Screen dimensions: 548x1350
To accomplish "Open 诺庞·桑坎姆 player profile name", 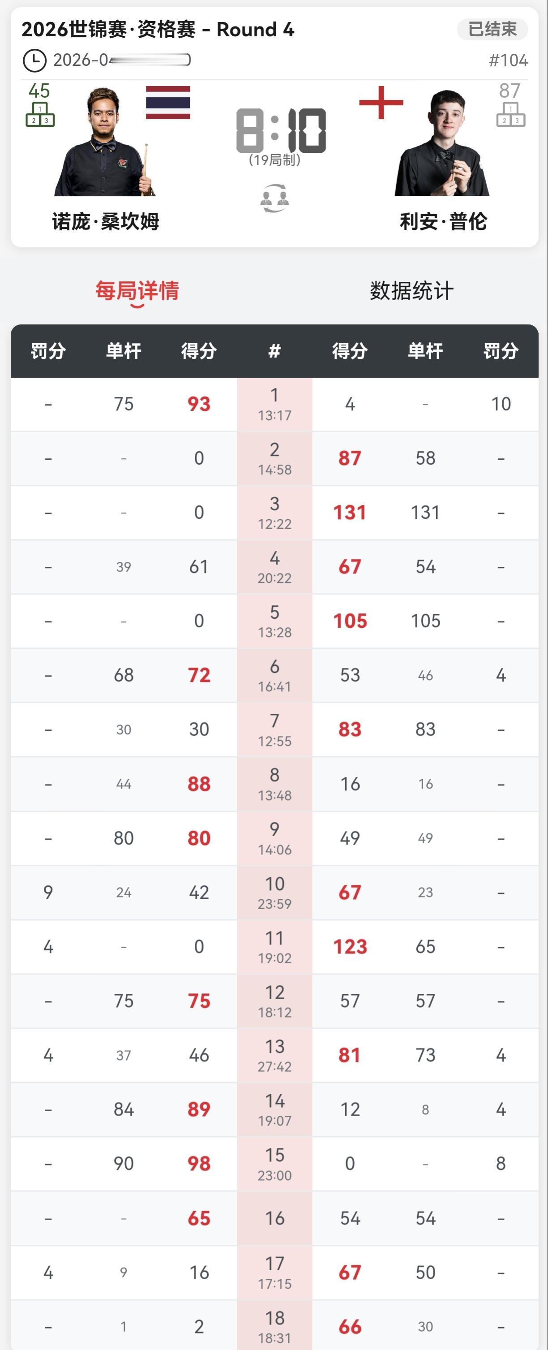I will [x=105, y=222].
